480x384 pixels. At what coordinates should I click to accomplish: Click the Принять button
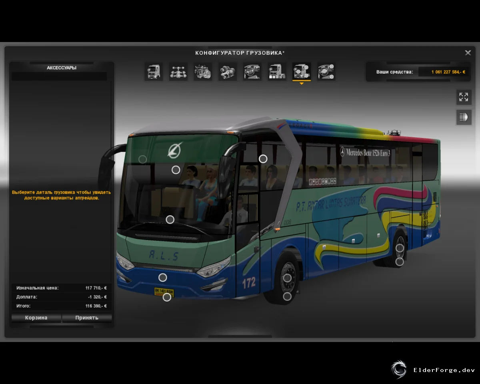pos(87,318)
